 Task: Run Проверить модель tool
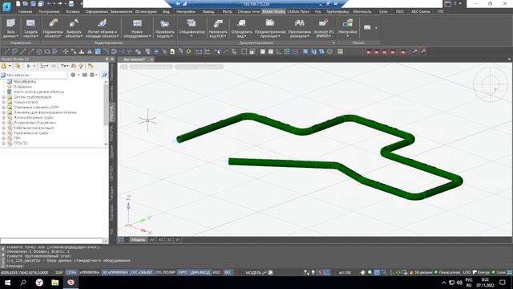[164, 28]
